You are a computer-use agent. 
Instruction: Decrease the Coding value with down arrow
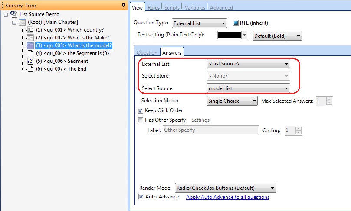point(298,132)
